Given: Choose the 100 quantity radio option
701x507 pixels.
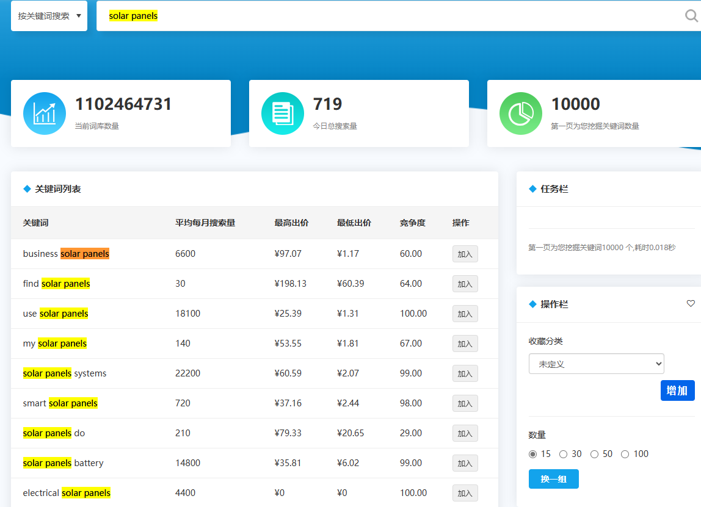Looking at the screenshot, I should point(625,454).
